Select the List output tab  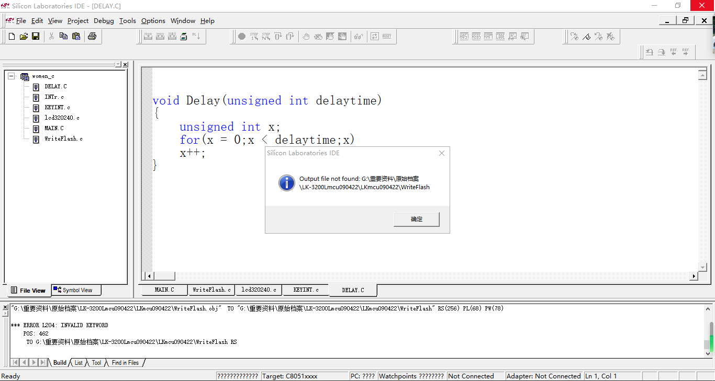click(x=79, y=362)
